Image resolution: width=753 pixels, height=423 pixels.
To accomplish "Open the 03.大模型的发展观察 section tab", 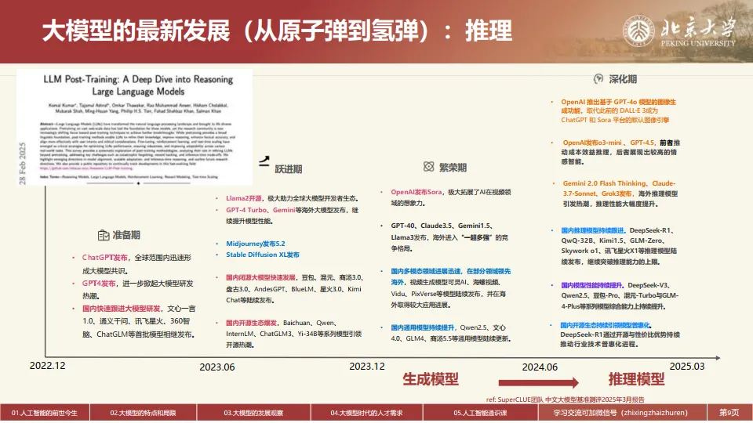I will point(253,413).
